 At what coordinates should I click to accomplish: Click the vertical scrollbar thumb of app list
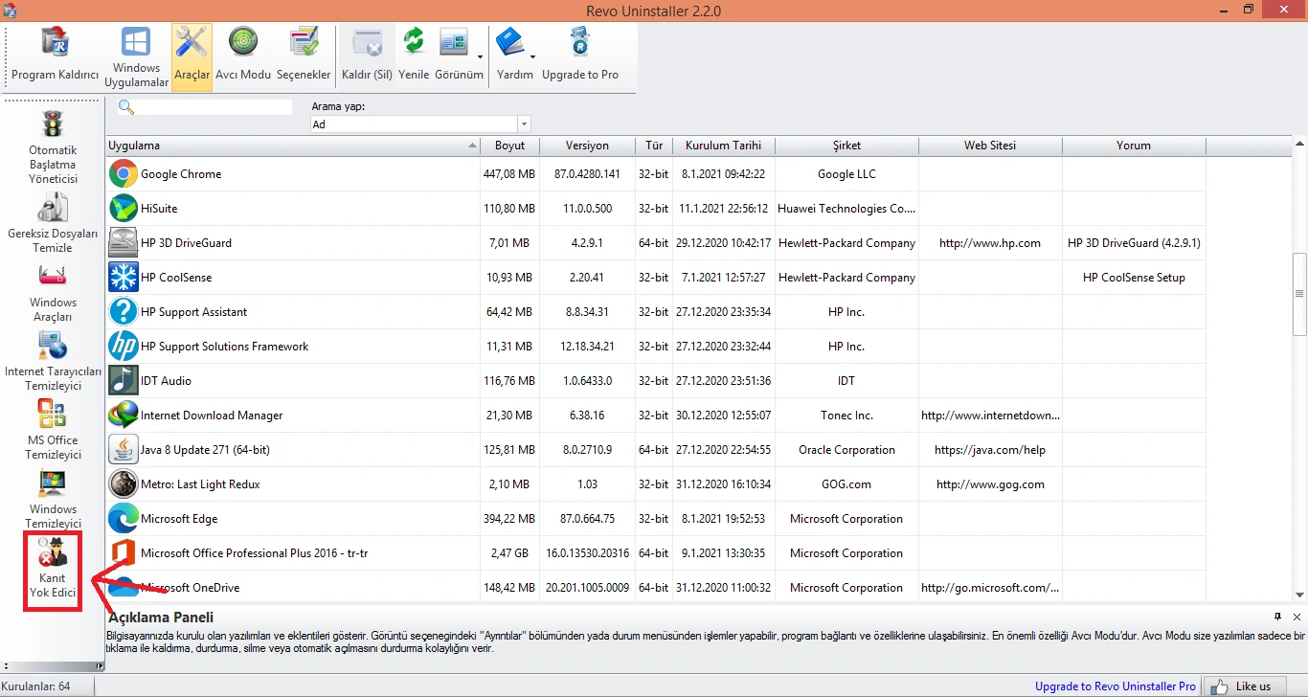tap(1299, 294)
